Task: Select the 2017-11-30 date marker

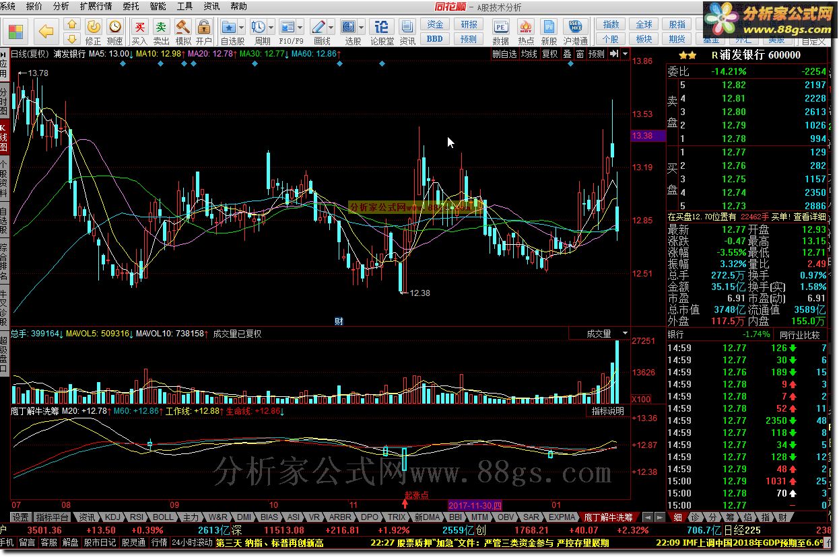Action: 475,505
